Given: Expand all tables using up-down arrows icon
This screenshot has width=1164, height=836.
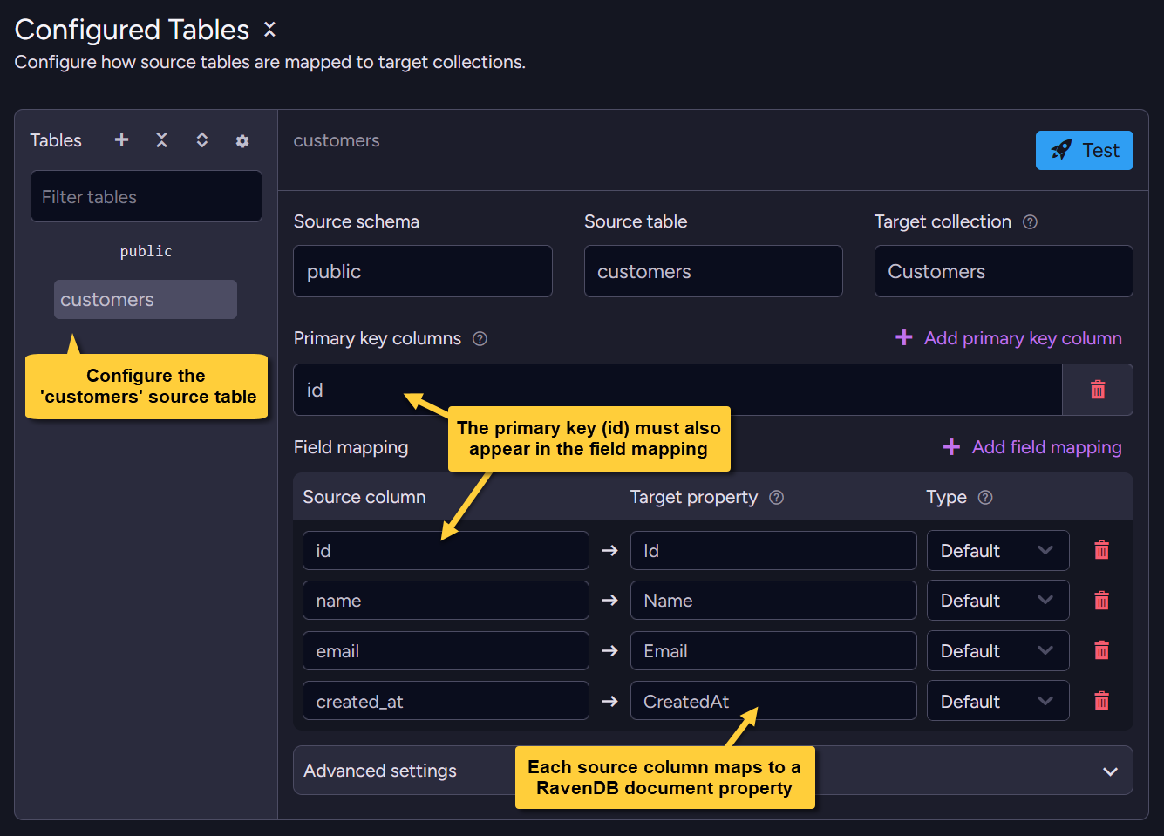Looking at the screenshot, I should (201, 139).
